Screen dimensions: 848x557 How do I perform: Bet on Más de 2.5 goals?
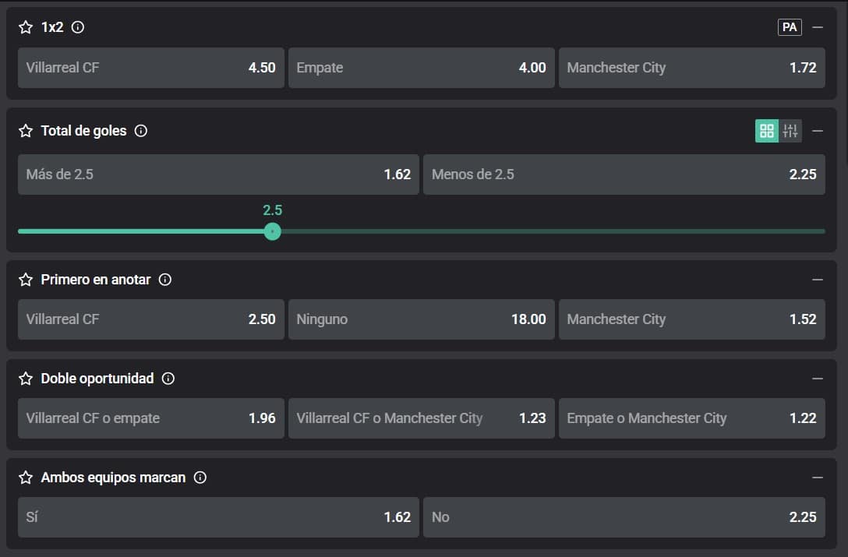click(218, 175)
